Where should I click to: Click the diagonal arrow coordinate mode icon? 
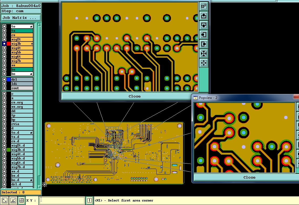5,200
